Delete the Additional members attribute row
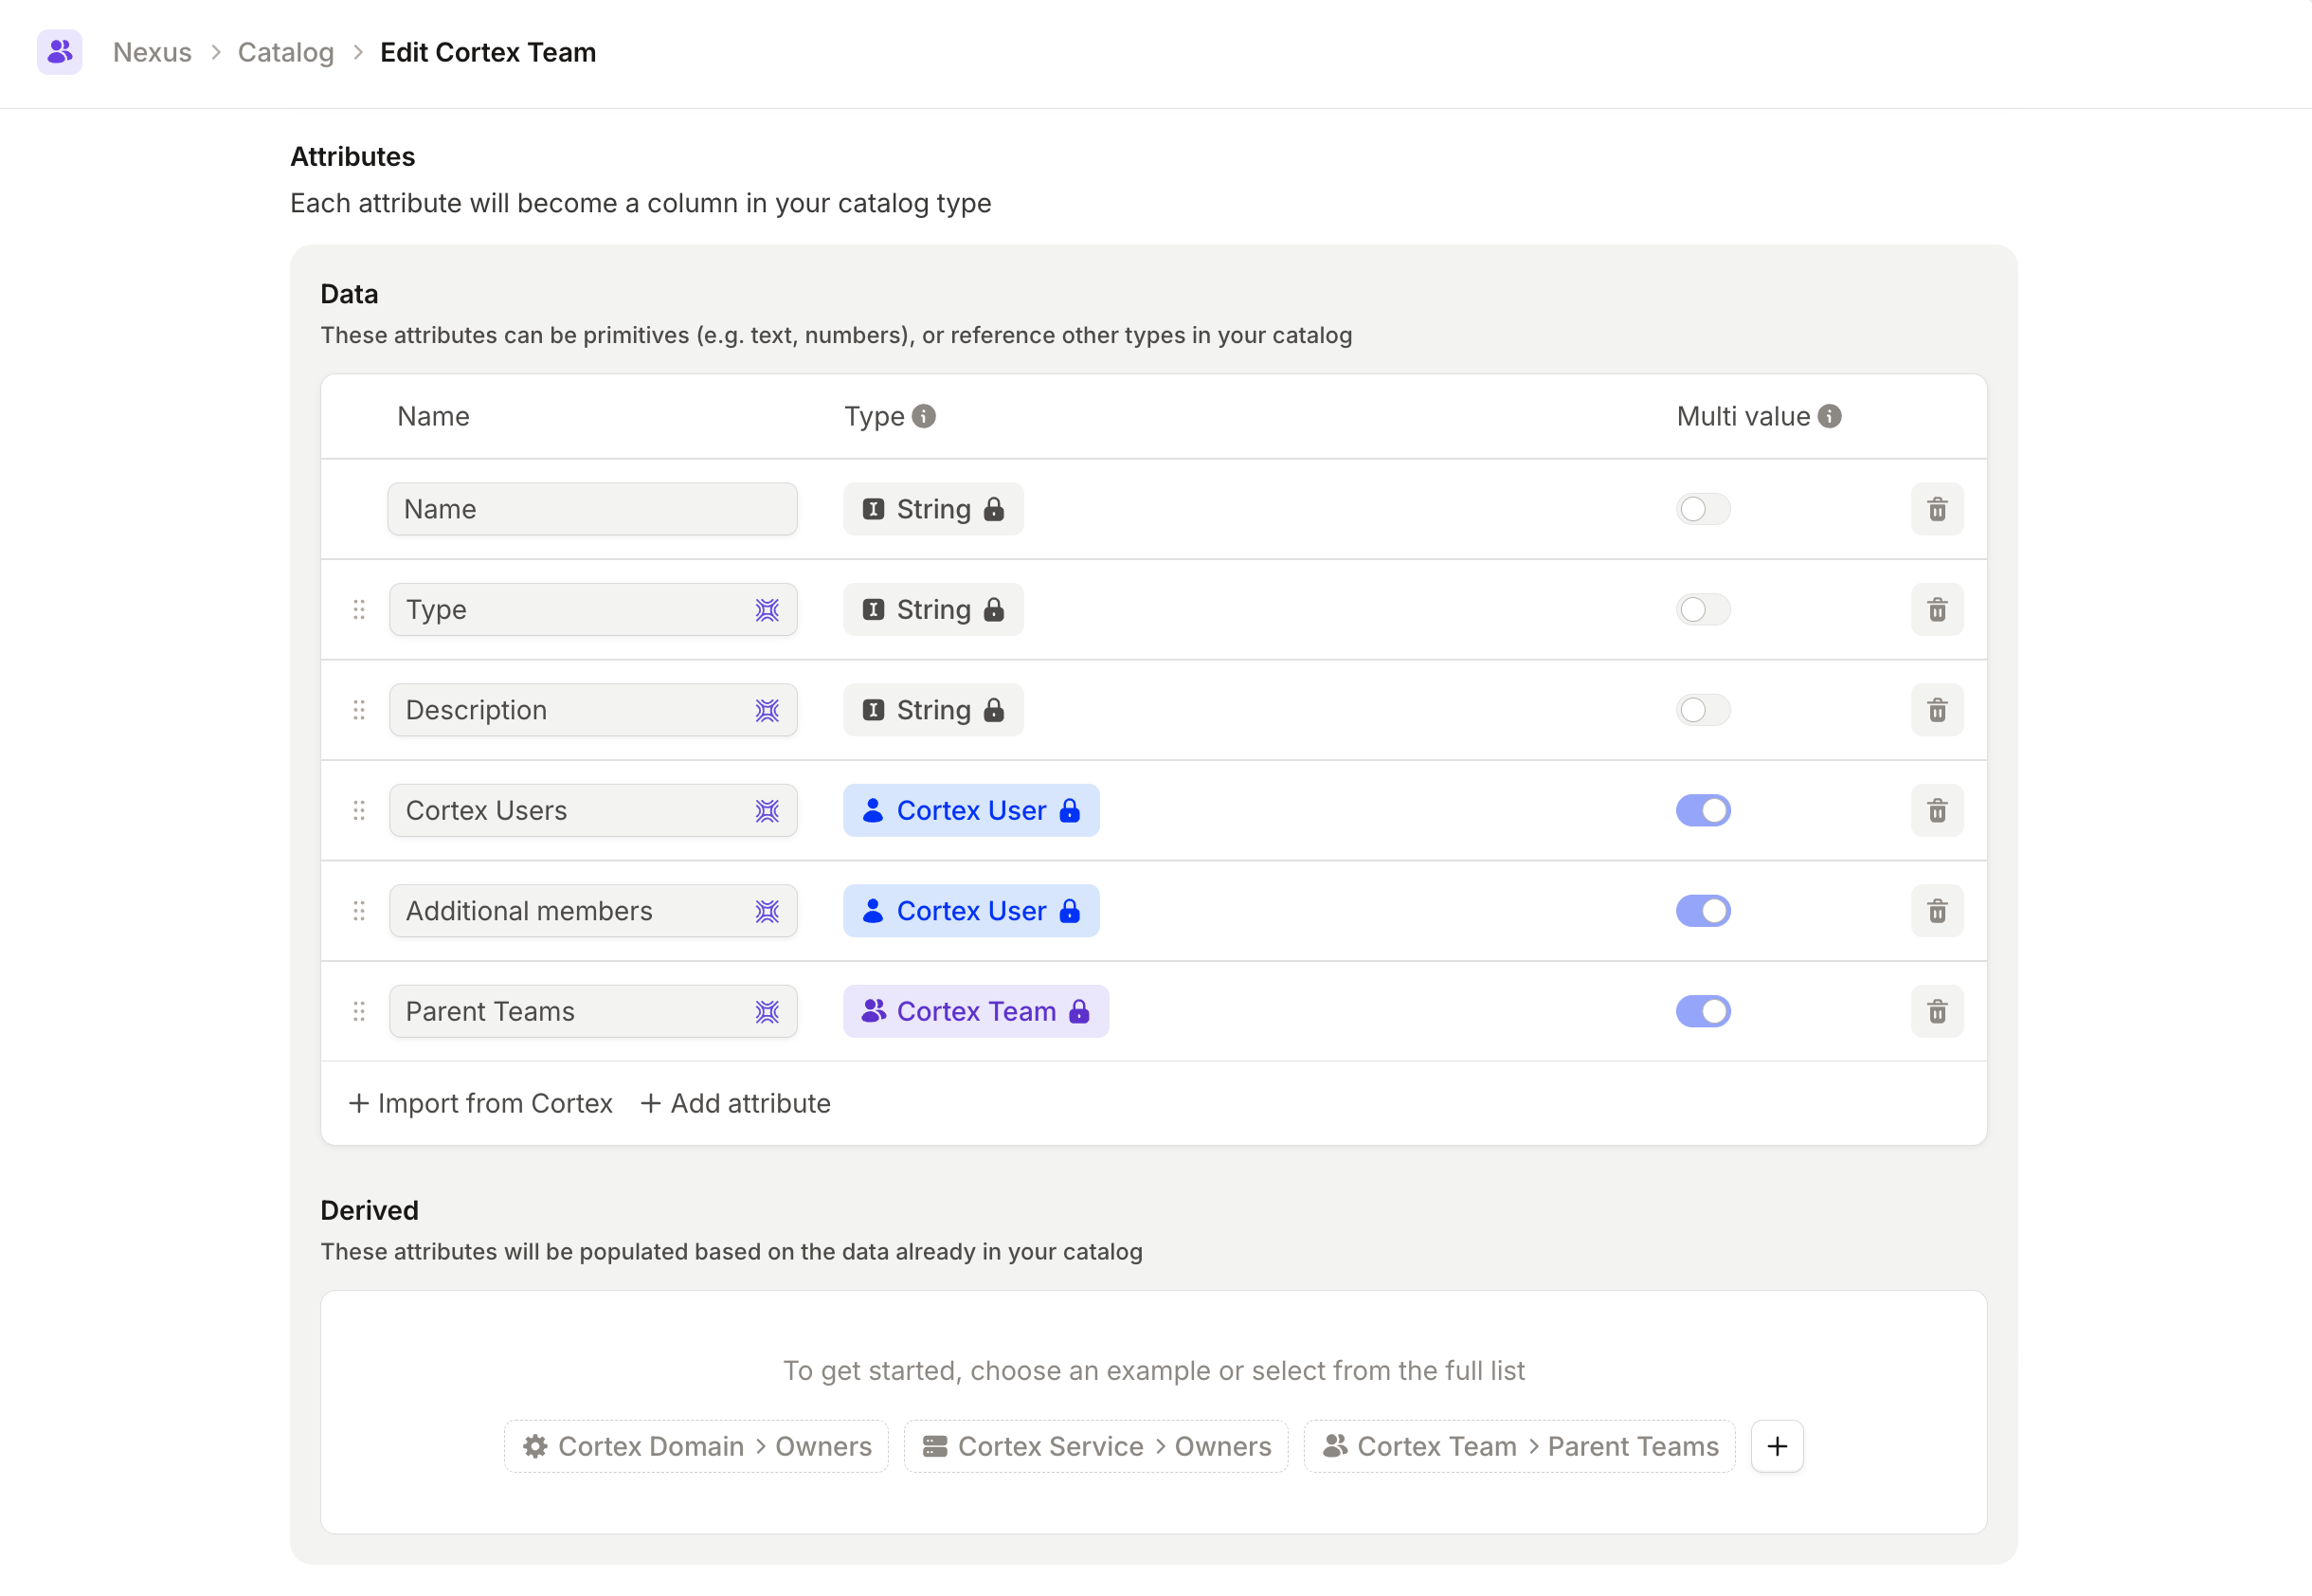 1936,911
